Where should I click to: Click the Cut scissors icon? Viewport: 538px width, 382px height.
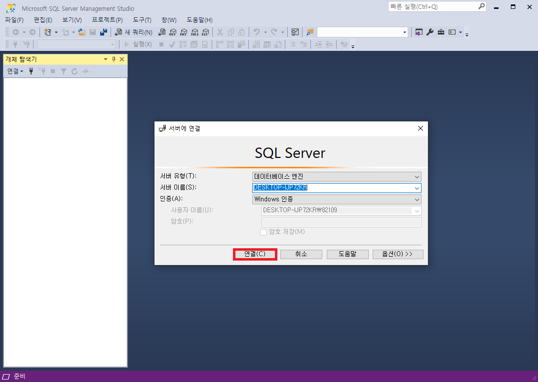[x=220, y=32]
